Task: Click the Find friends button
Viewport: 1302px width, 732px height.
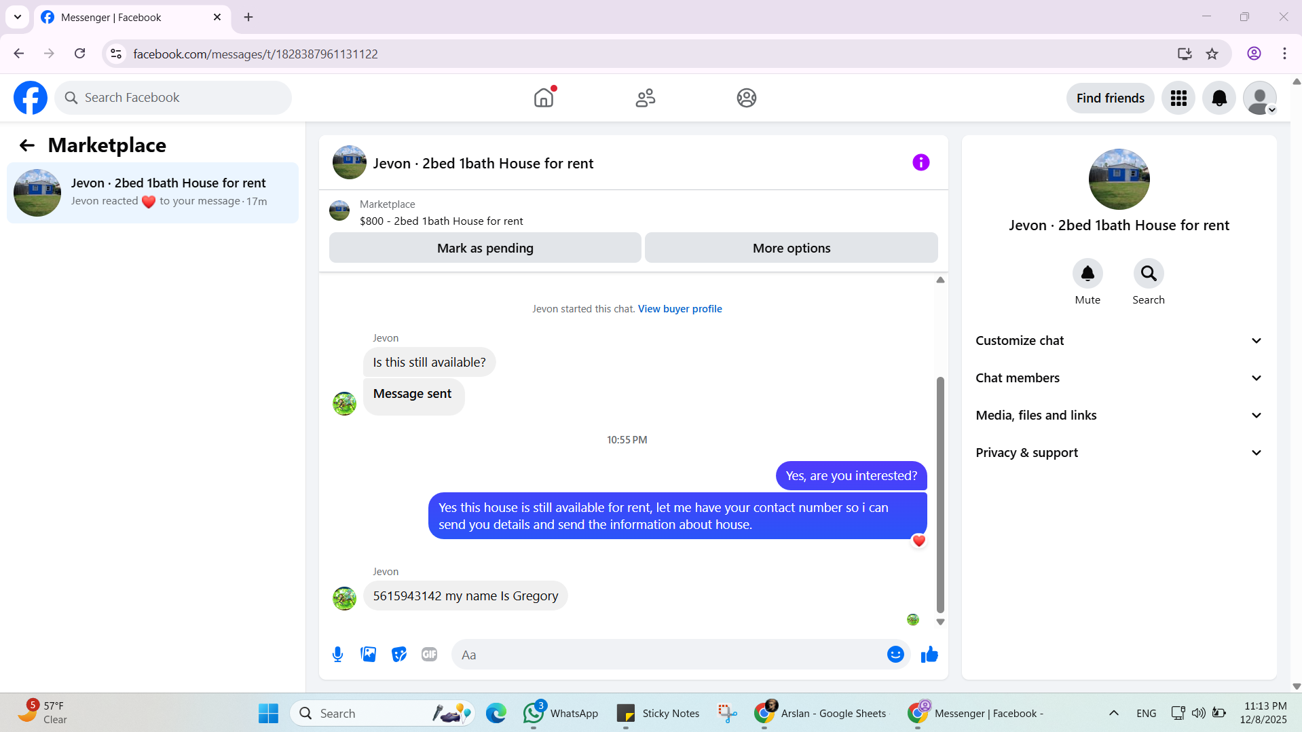Action: (1111, 98)
